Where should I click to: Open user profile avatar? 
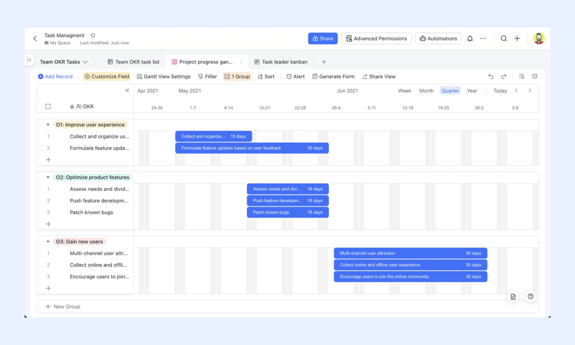[x=539, y=39]
